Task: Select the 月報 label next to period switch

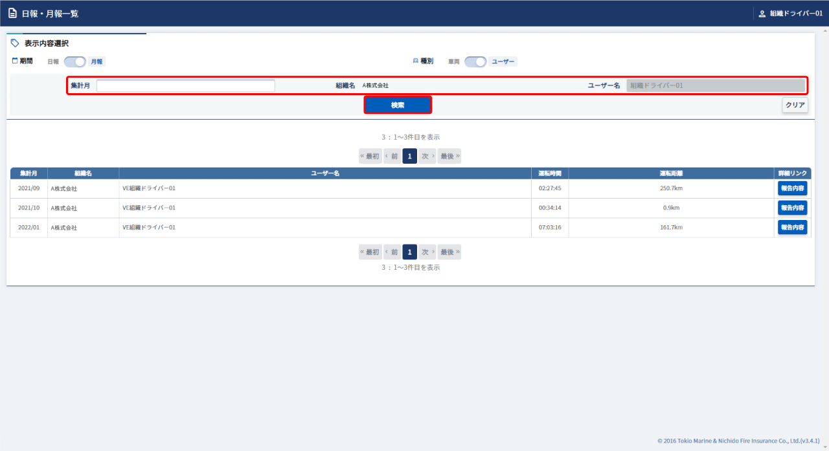Action: coord(97,61)
